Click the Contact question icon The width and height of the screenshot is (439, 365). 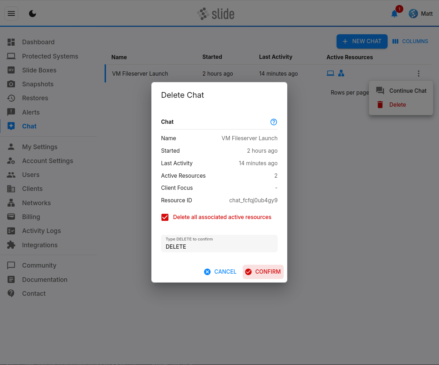(x=11, y=293)
